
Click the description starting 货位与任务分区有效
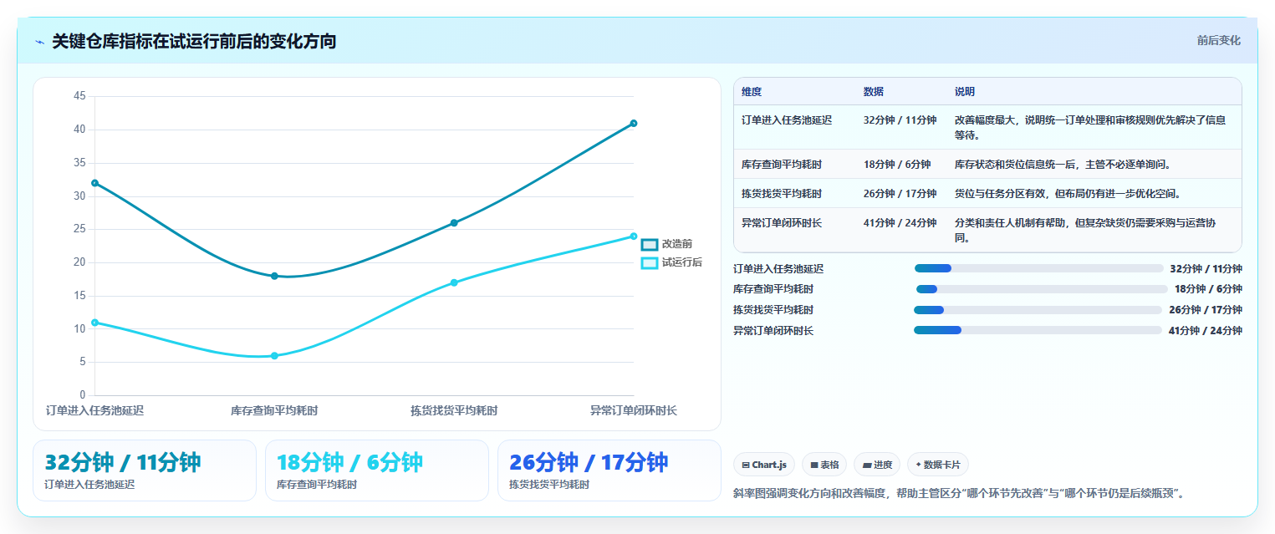click(x=1068, y=194)
